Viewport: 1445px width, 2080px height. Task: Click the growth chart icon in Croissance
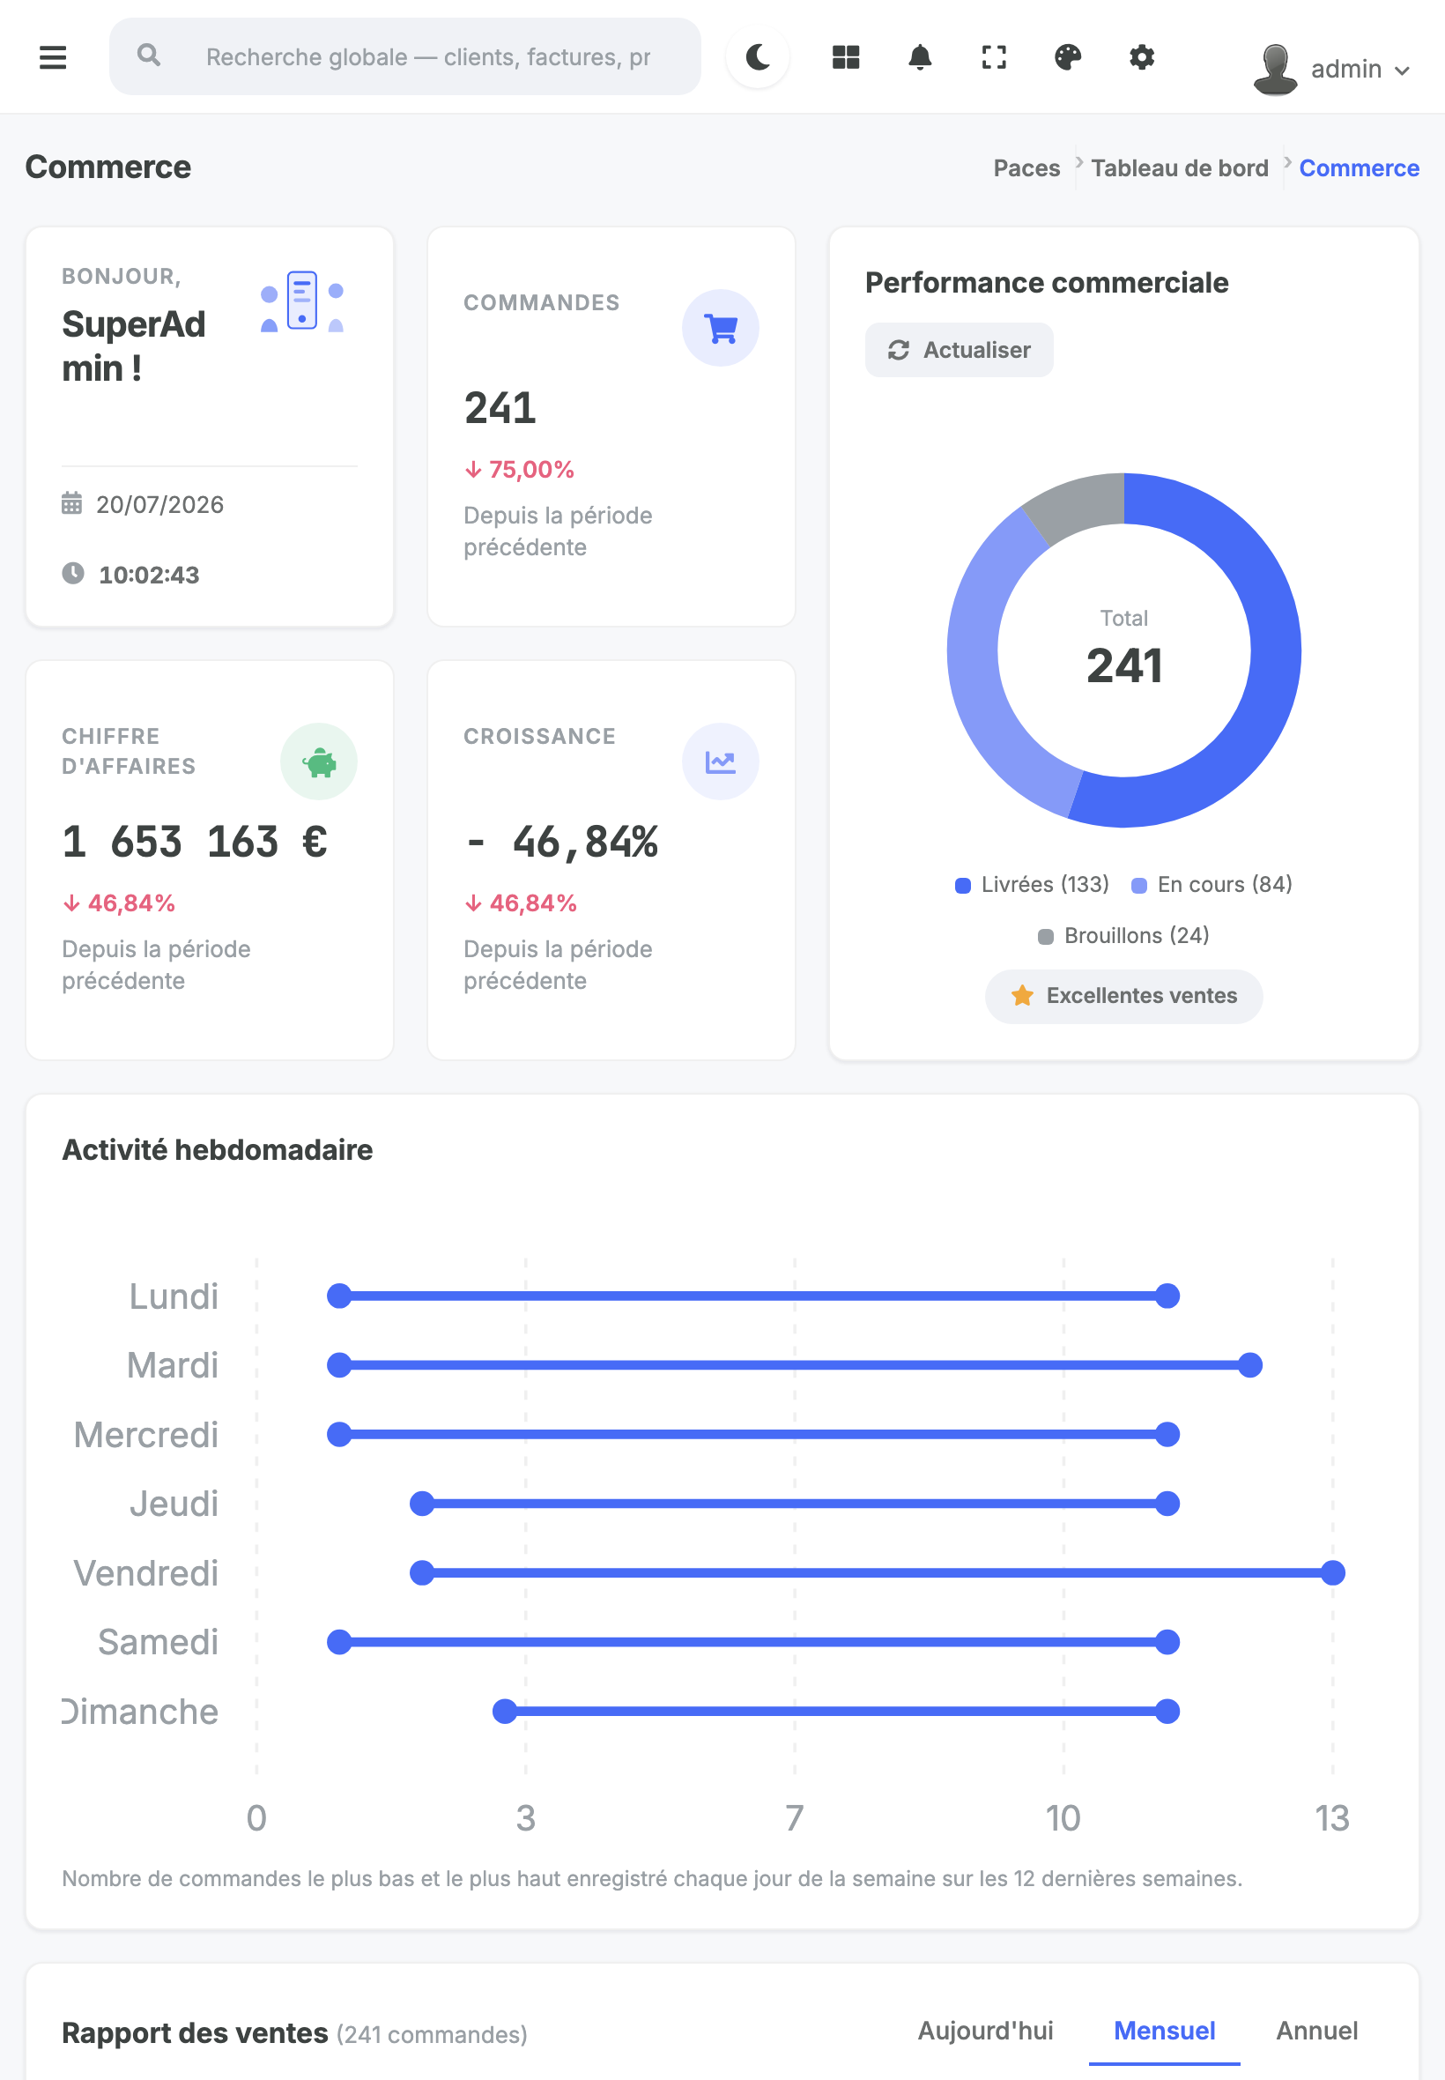pos(721,761)
